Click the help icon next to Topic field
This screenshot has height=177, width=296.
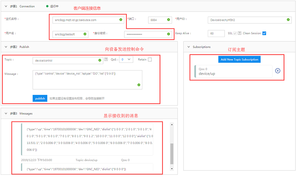coord(106,59)
